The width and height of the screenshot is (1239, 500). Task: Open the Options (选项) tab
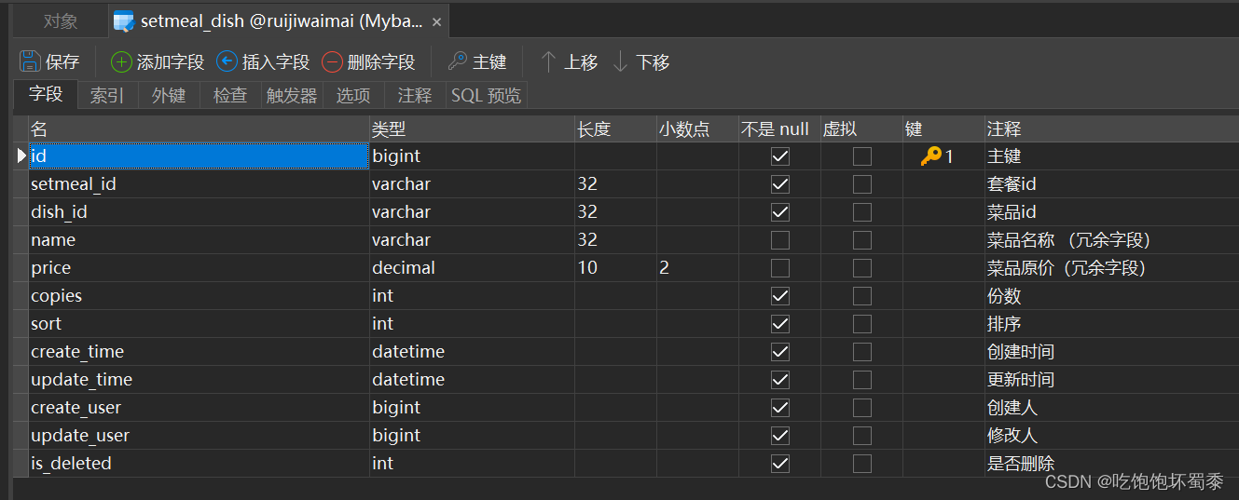353,95
